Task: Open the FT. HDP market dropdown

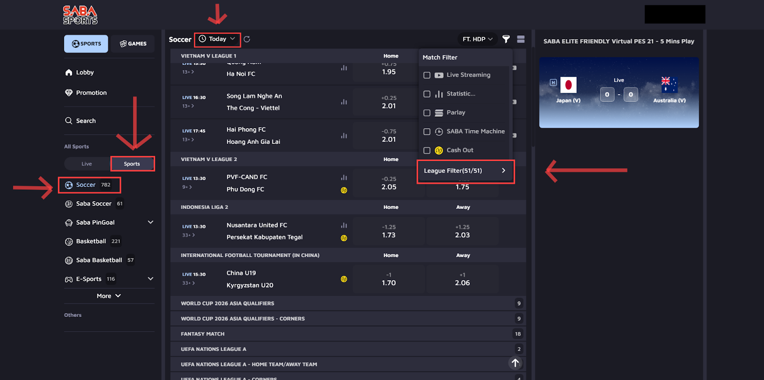Action: pyautogui.click(x=477, y=39)
